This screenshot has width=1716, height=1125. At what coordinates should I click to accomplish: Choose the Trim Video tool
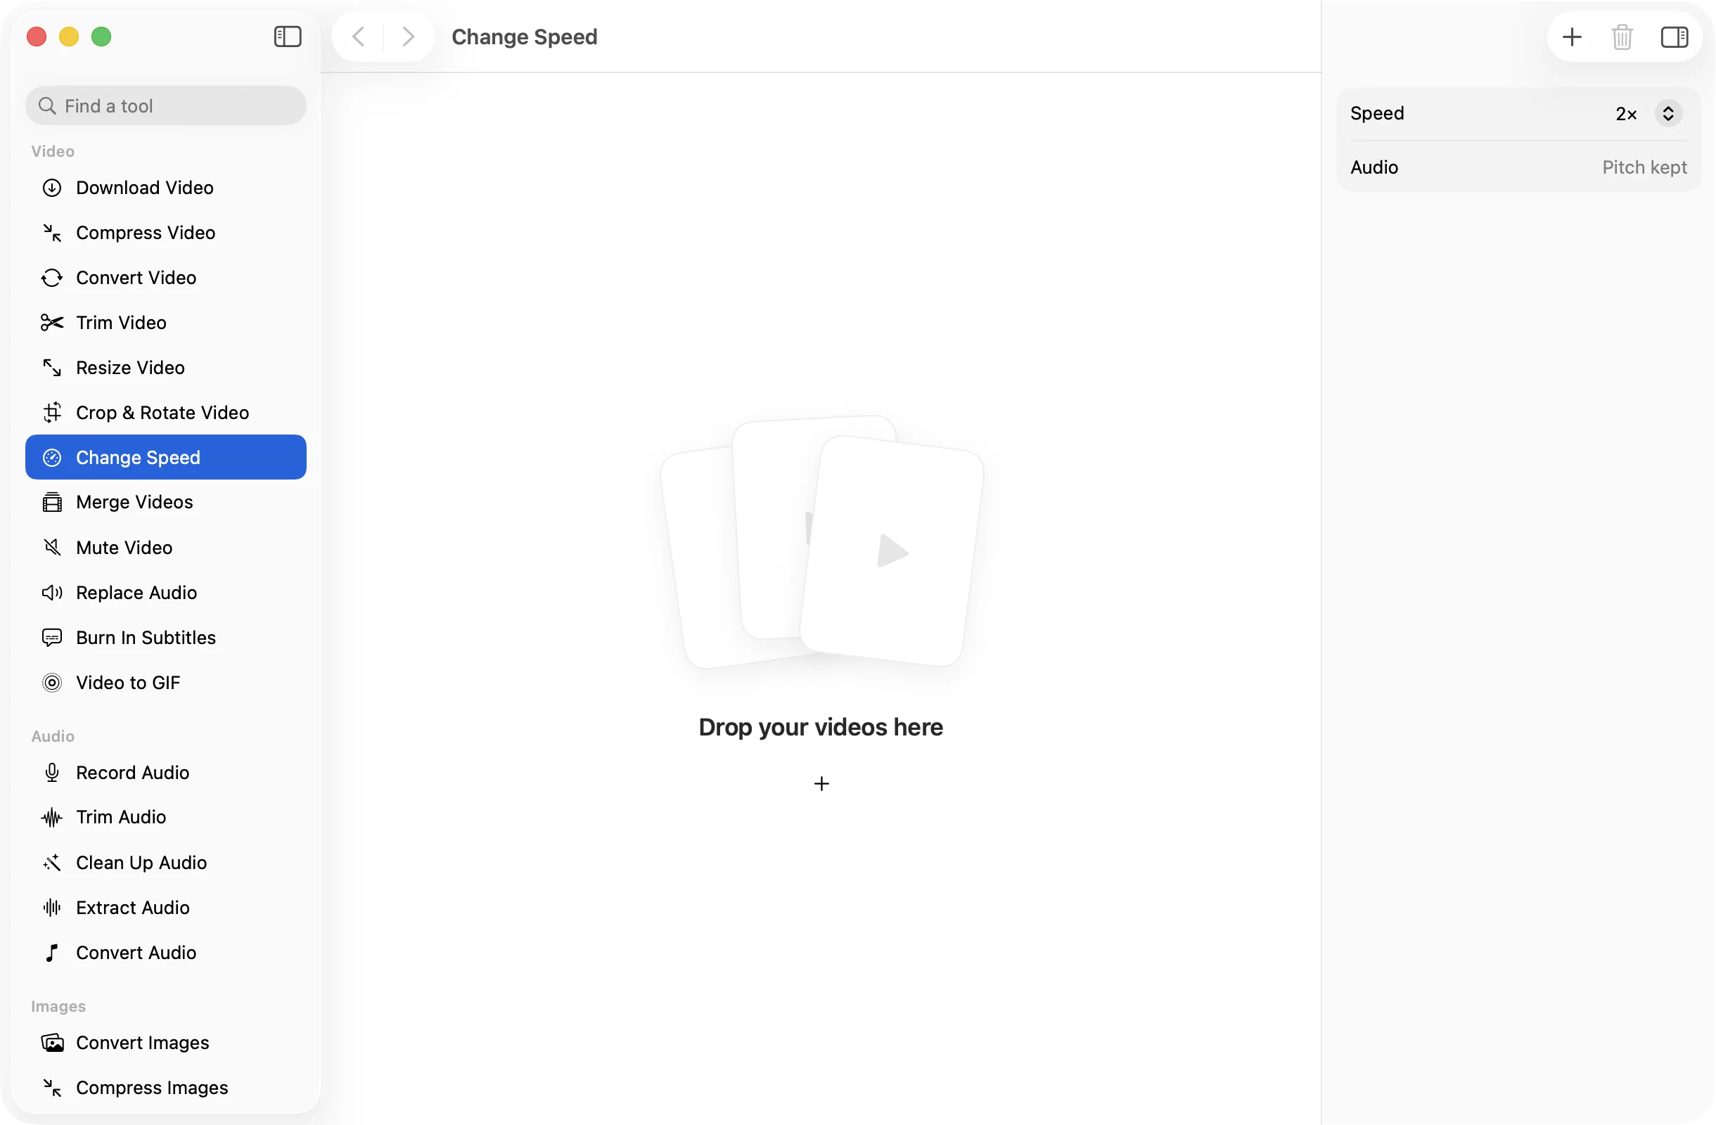pyautogui.click(x=166, y=323)
